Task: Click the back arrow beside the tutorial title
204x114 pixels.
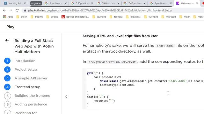Action: tap(7, 40)
